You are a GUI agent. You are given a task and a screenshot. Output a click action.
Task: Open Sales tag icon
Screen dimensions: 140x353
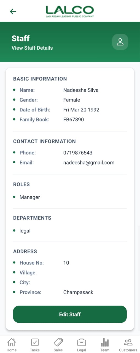coord(58,342)
